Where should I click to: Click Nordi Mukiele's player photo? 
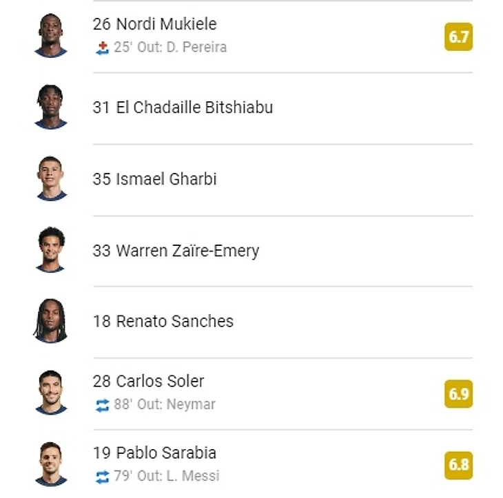click(x=51, y=35)
